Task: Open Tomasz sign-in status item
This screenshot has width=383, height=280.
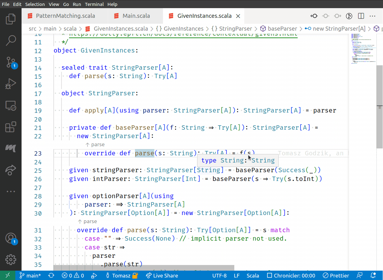Action: pos(122,275)
